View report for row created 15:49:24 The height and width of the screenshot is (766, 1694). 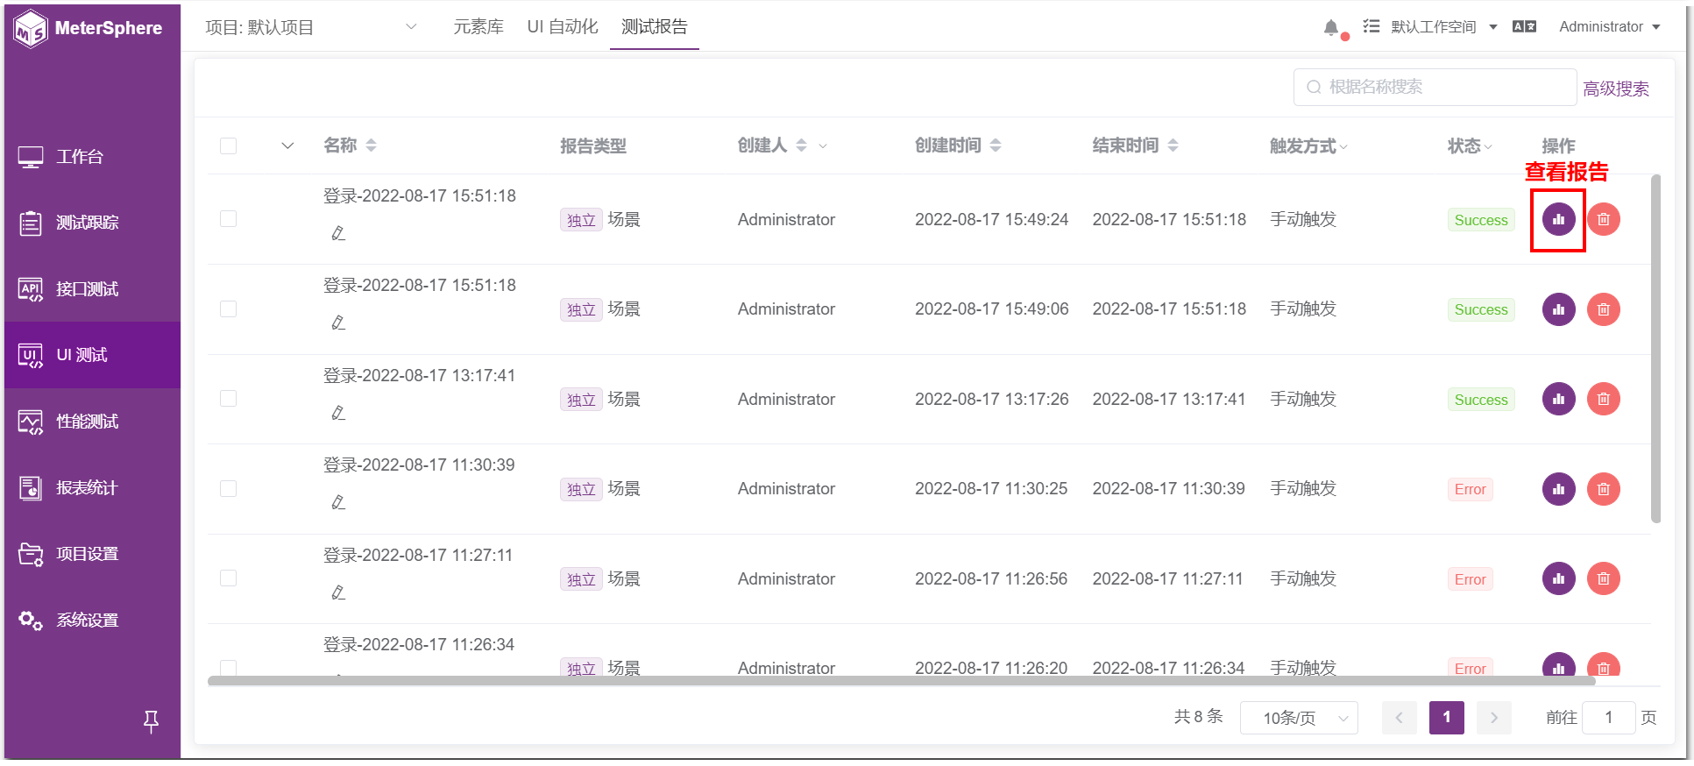pyautogui.click(x=1558, y=219)
